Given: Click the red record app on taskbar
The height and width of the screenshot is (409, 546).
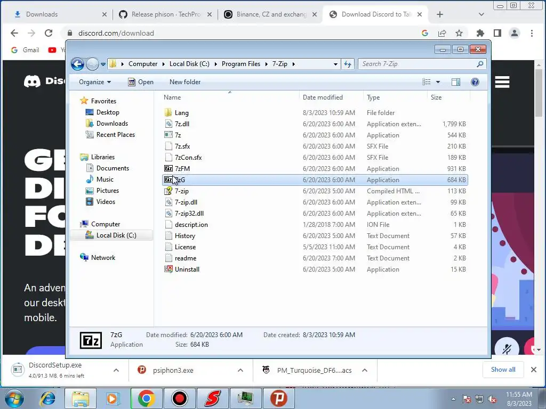Looking at the screenshot, I should coord(180,398).
